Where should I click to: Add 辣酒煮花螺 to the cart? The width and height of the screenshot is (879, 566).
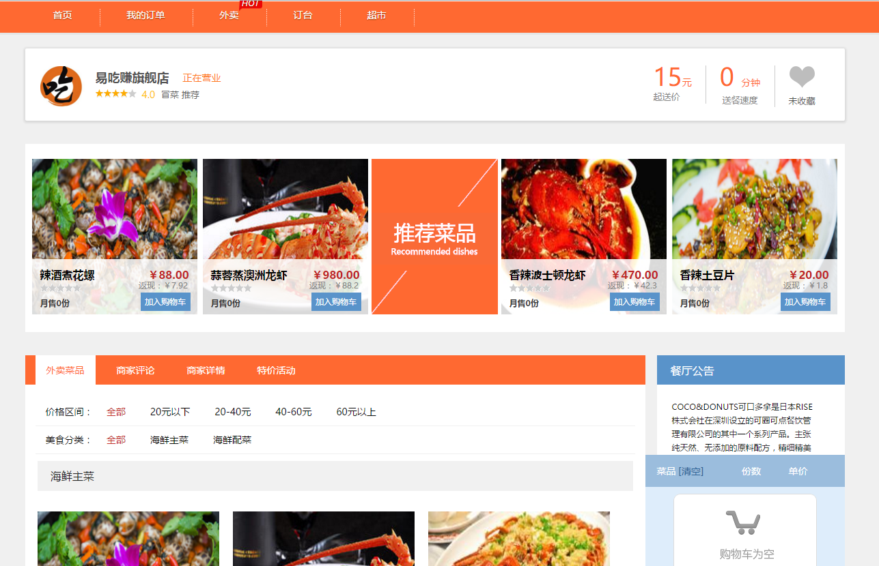pos(165,302)
